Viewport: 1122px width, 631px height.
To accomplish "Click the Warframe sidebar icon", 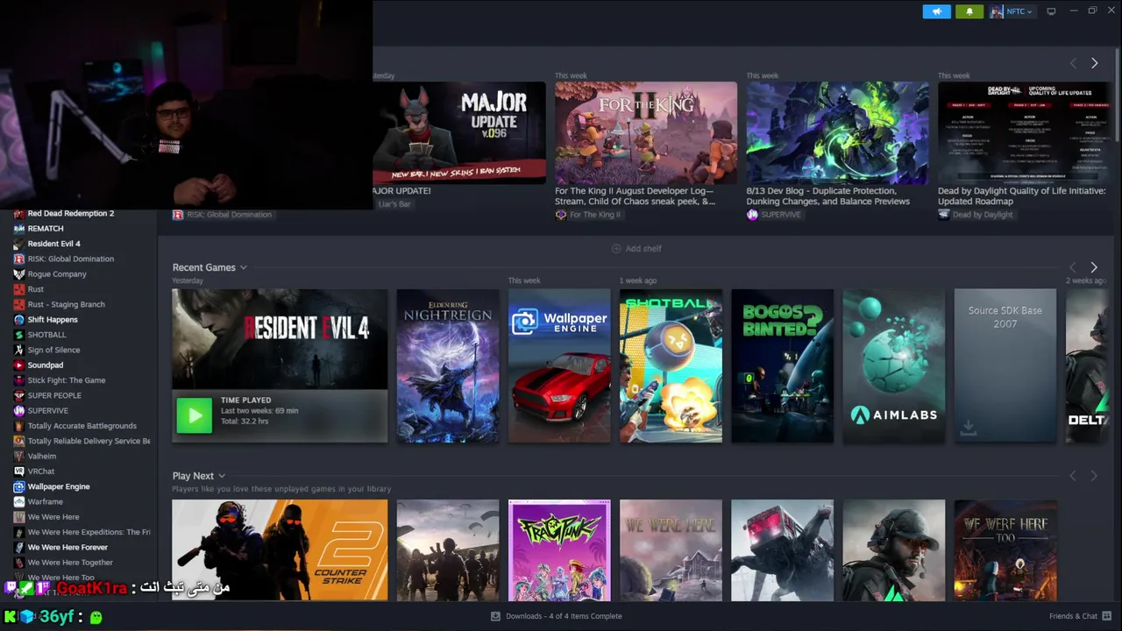I will pos(19,501).
